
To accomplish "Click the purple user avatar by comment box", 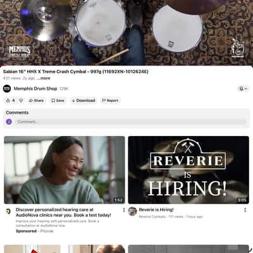I will coord(9,121).
